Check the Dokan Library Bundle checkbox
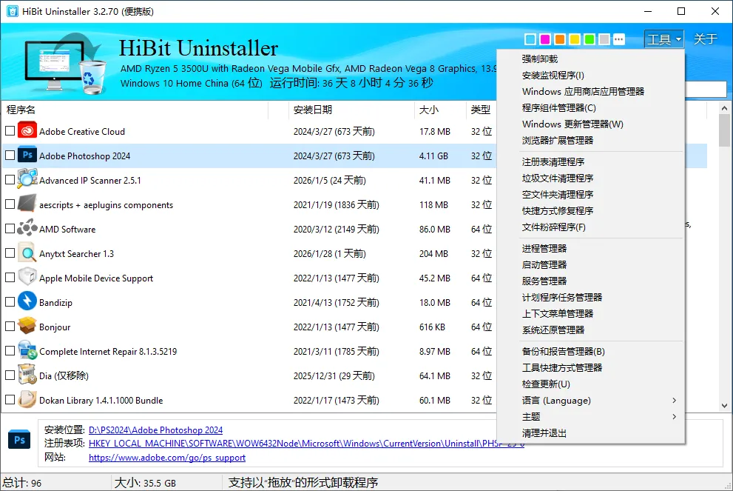The height and width of the screenshot is (491, 733). [10, 400]
